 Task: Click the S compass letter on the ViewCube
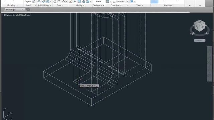pyautogui.click(x=207, y=33)
